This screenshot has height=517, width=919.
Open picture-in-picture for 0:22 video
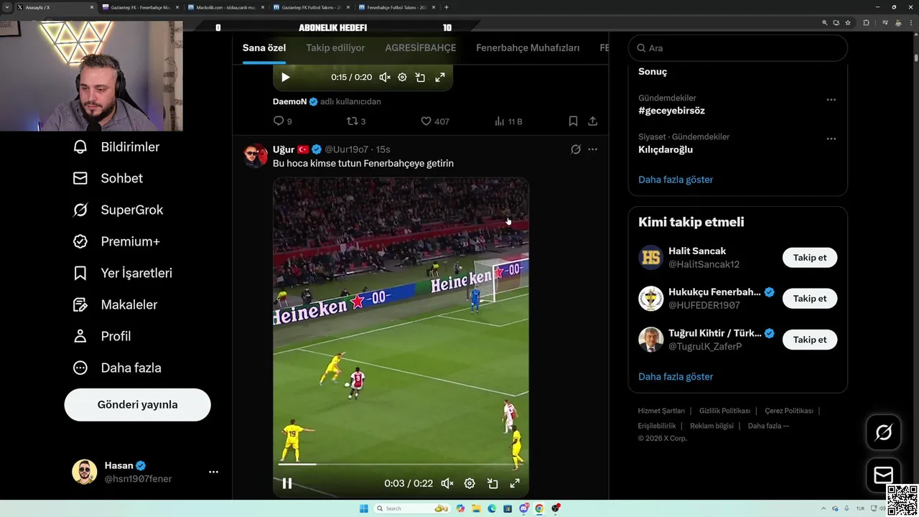pos(493,483)
